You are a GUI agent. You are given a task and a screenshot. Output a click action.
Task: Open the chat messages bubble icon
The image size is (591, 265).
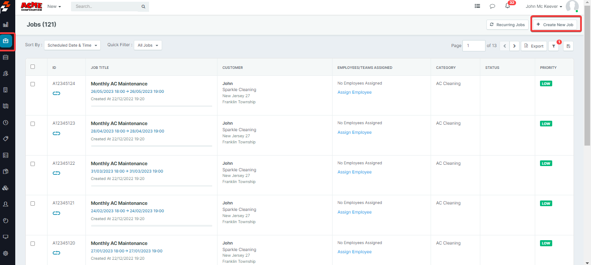(492, 6)
